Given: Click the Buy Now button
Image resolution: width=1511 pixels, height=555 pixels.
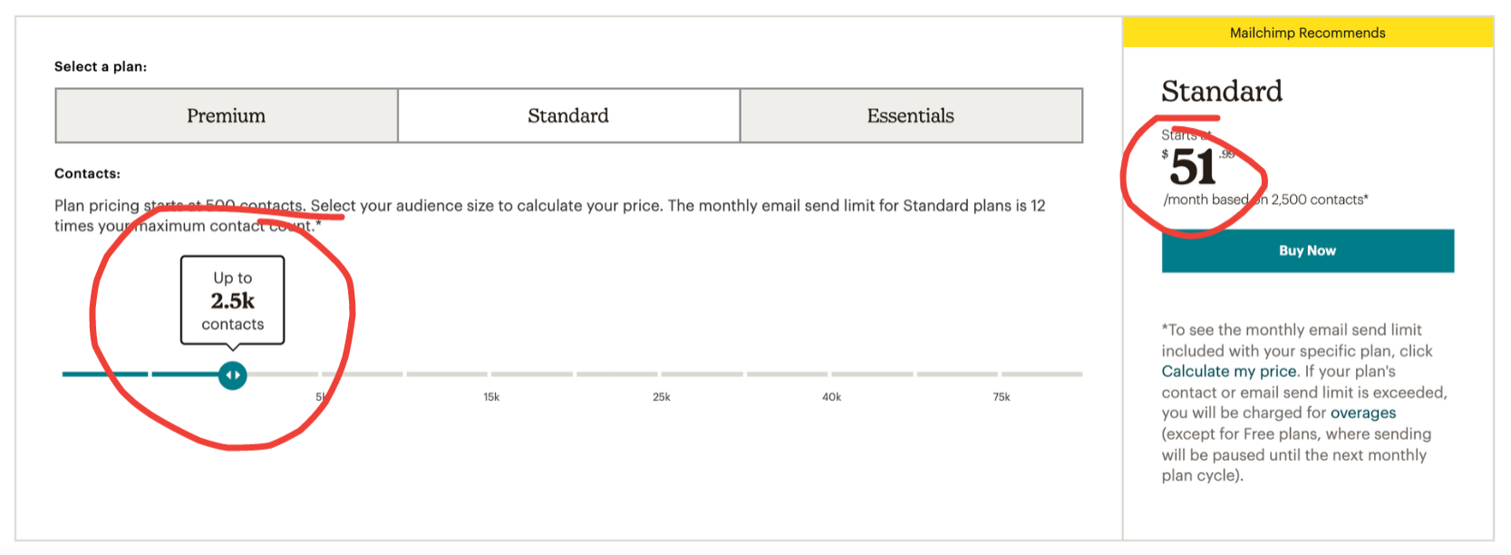Looking at the screenshot, I should coord(1307,250).
